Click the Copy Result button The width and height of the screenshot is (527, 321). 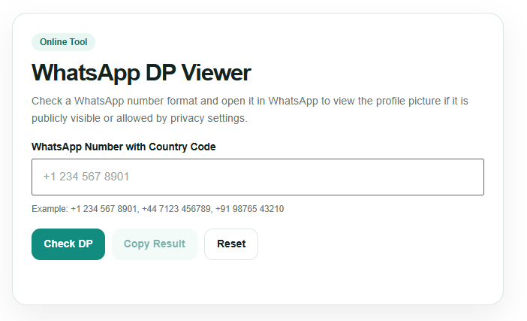(x=154, y=244)
